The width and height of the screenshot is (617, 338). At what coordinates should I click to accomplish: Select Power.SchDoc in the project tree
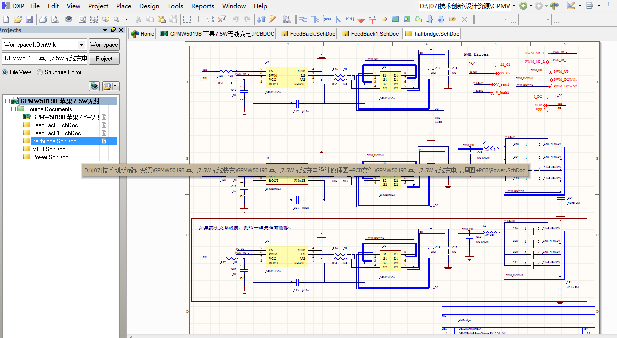coord(50,157)
